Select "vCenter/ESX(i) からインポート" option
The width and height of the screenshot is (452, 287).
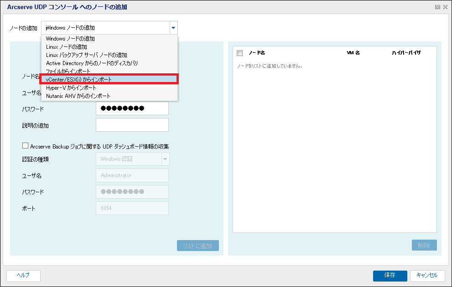pos(79,79)
